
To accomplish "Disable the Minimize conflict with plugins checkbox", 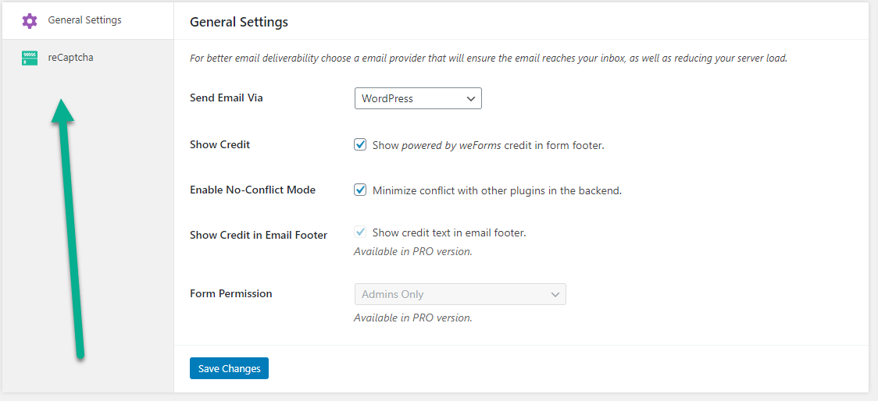I will (360, 190).
